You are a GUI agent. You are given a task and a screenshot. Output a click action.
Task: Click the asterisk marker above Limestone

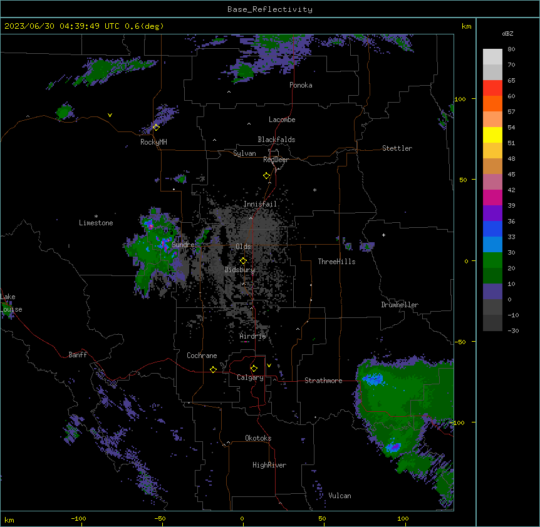click(x=96, y=217)
